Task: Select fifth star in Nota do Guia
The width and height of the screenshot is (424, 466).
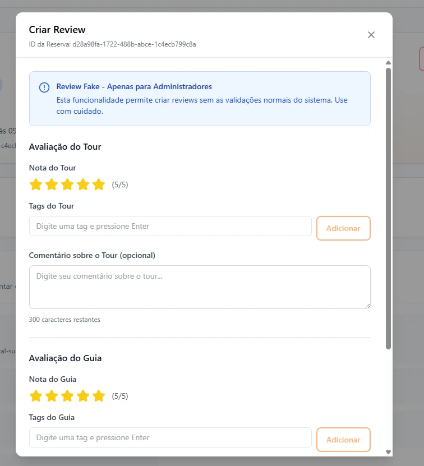Action: tap(99, 396)
